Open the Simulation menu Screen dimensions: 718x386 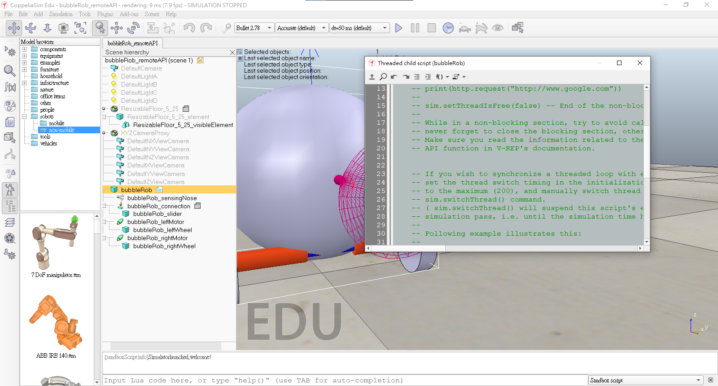pyautogui.click(x=61, y=14)
